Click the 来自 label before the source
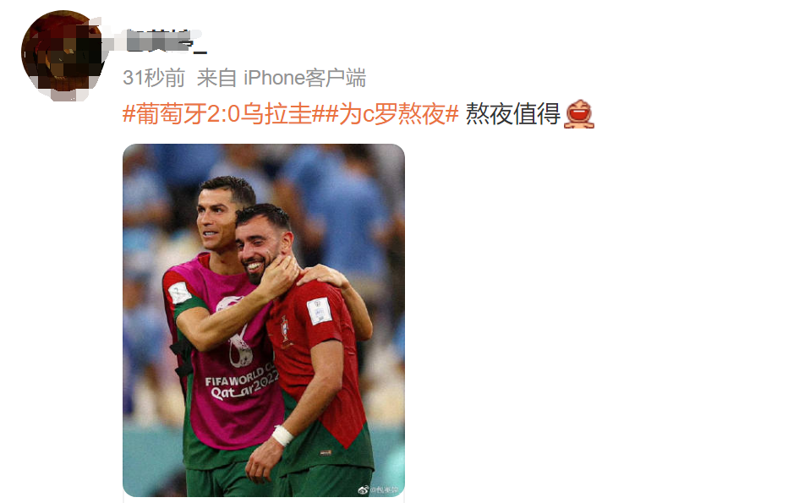Viewport: 788px width, 503px height. [x=216, y=78]
